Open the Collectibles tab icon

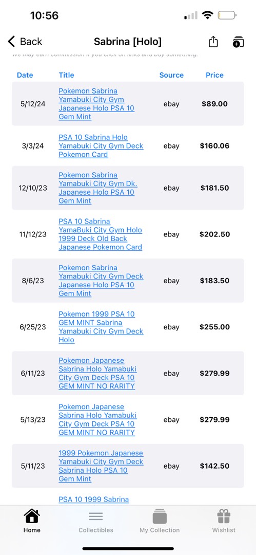coord(96,516)
